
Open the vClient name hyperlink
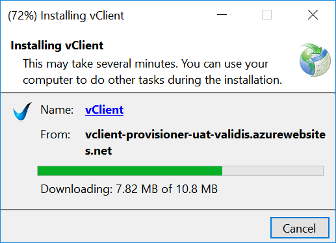104,110
